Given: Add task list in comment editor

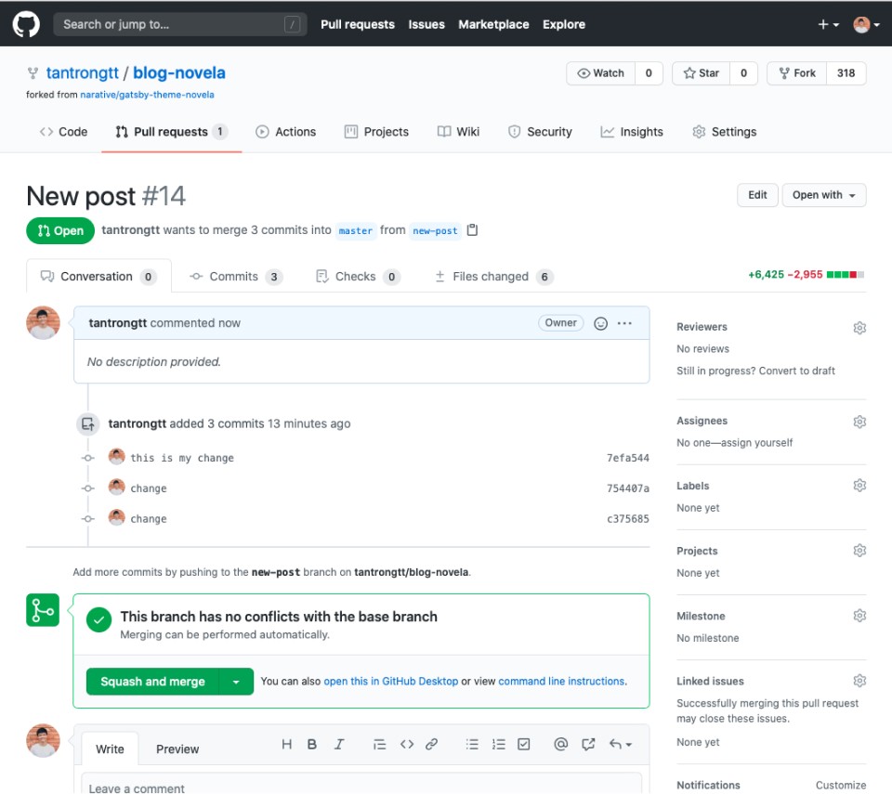Looking at the screenshot, I should pos(524,744).
